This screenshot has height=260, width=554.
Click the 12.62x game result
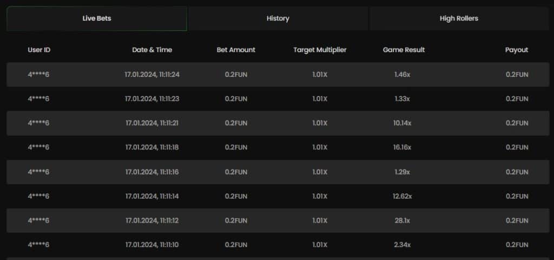tap(403, 196)
